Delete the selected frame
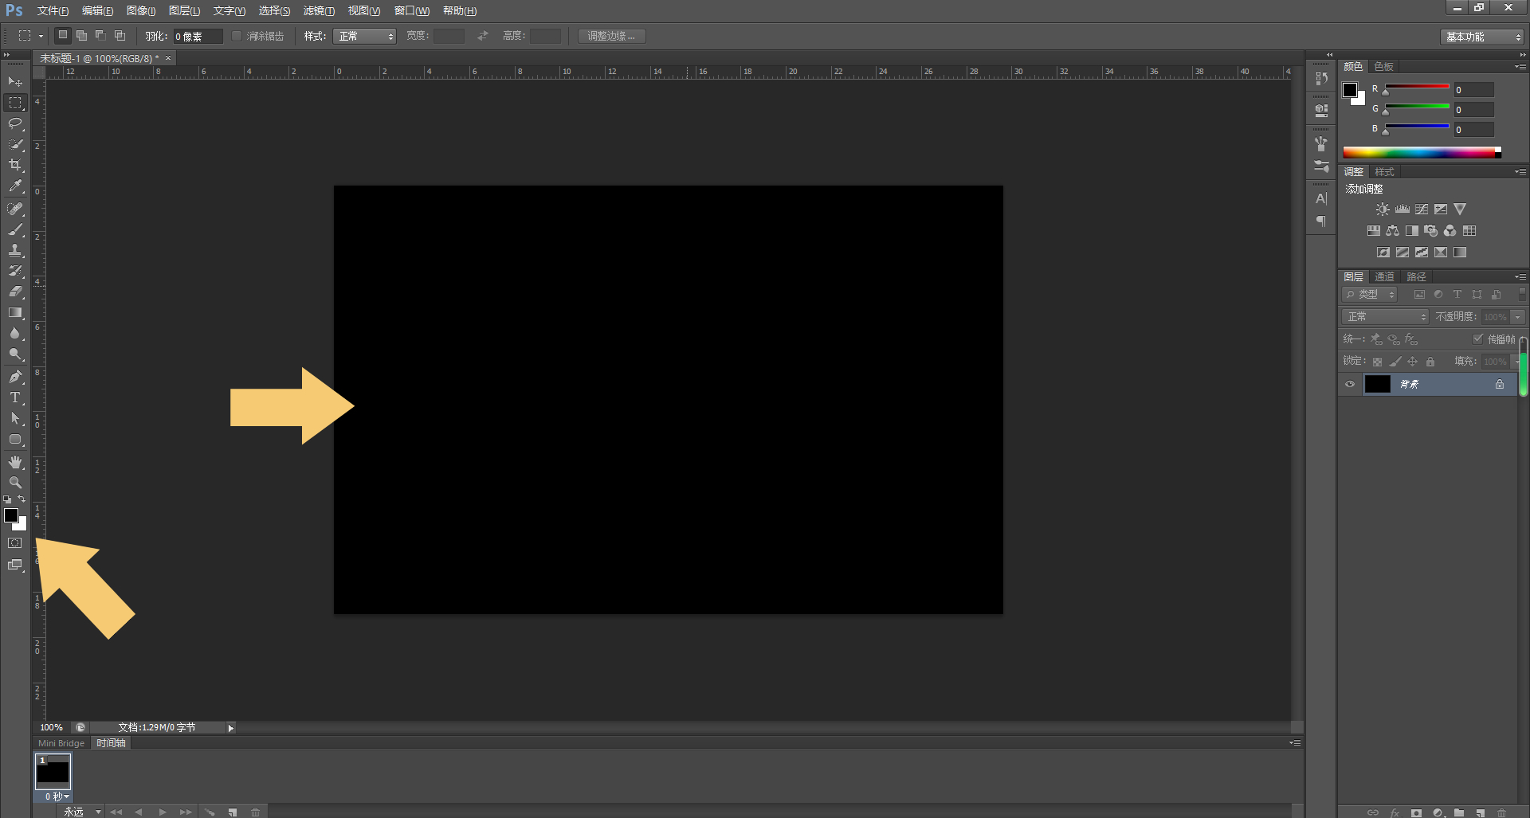Viewport: 1530px width, 818px height. coord(256,812)
